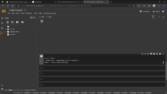
Task: Open the Variables {x} sidebar panel
Action: 2,28
